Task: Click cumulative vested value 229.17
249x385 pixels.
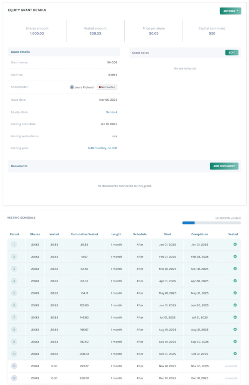Action: click(x=84, y=366)
